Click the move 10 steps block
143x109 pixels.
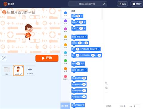pos(77,16)
